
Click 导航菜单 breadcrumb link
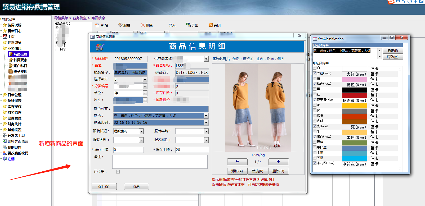pos(61,18)
